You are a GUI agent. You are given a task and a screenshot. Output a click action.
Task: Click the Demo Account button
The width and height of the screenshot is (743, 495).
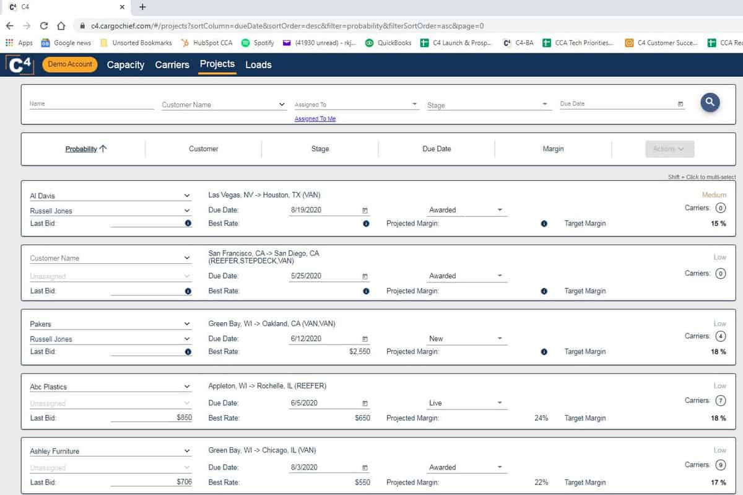70,64
